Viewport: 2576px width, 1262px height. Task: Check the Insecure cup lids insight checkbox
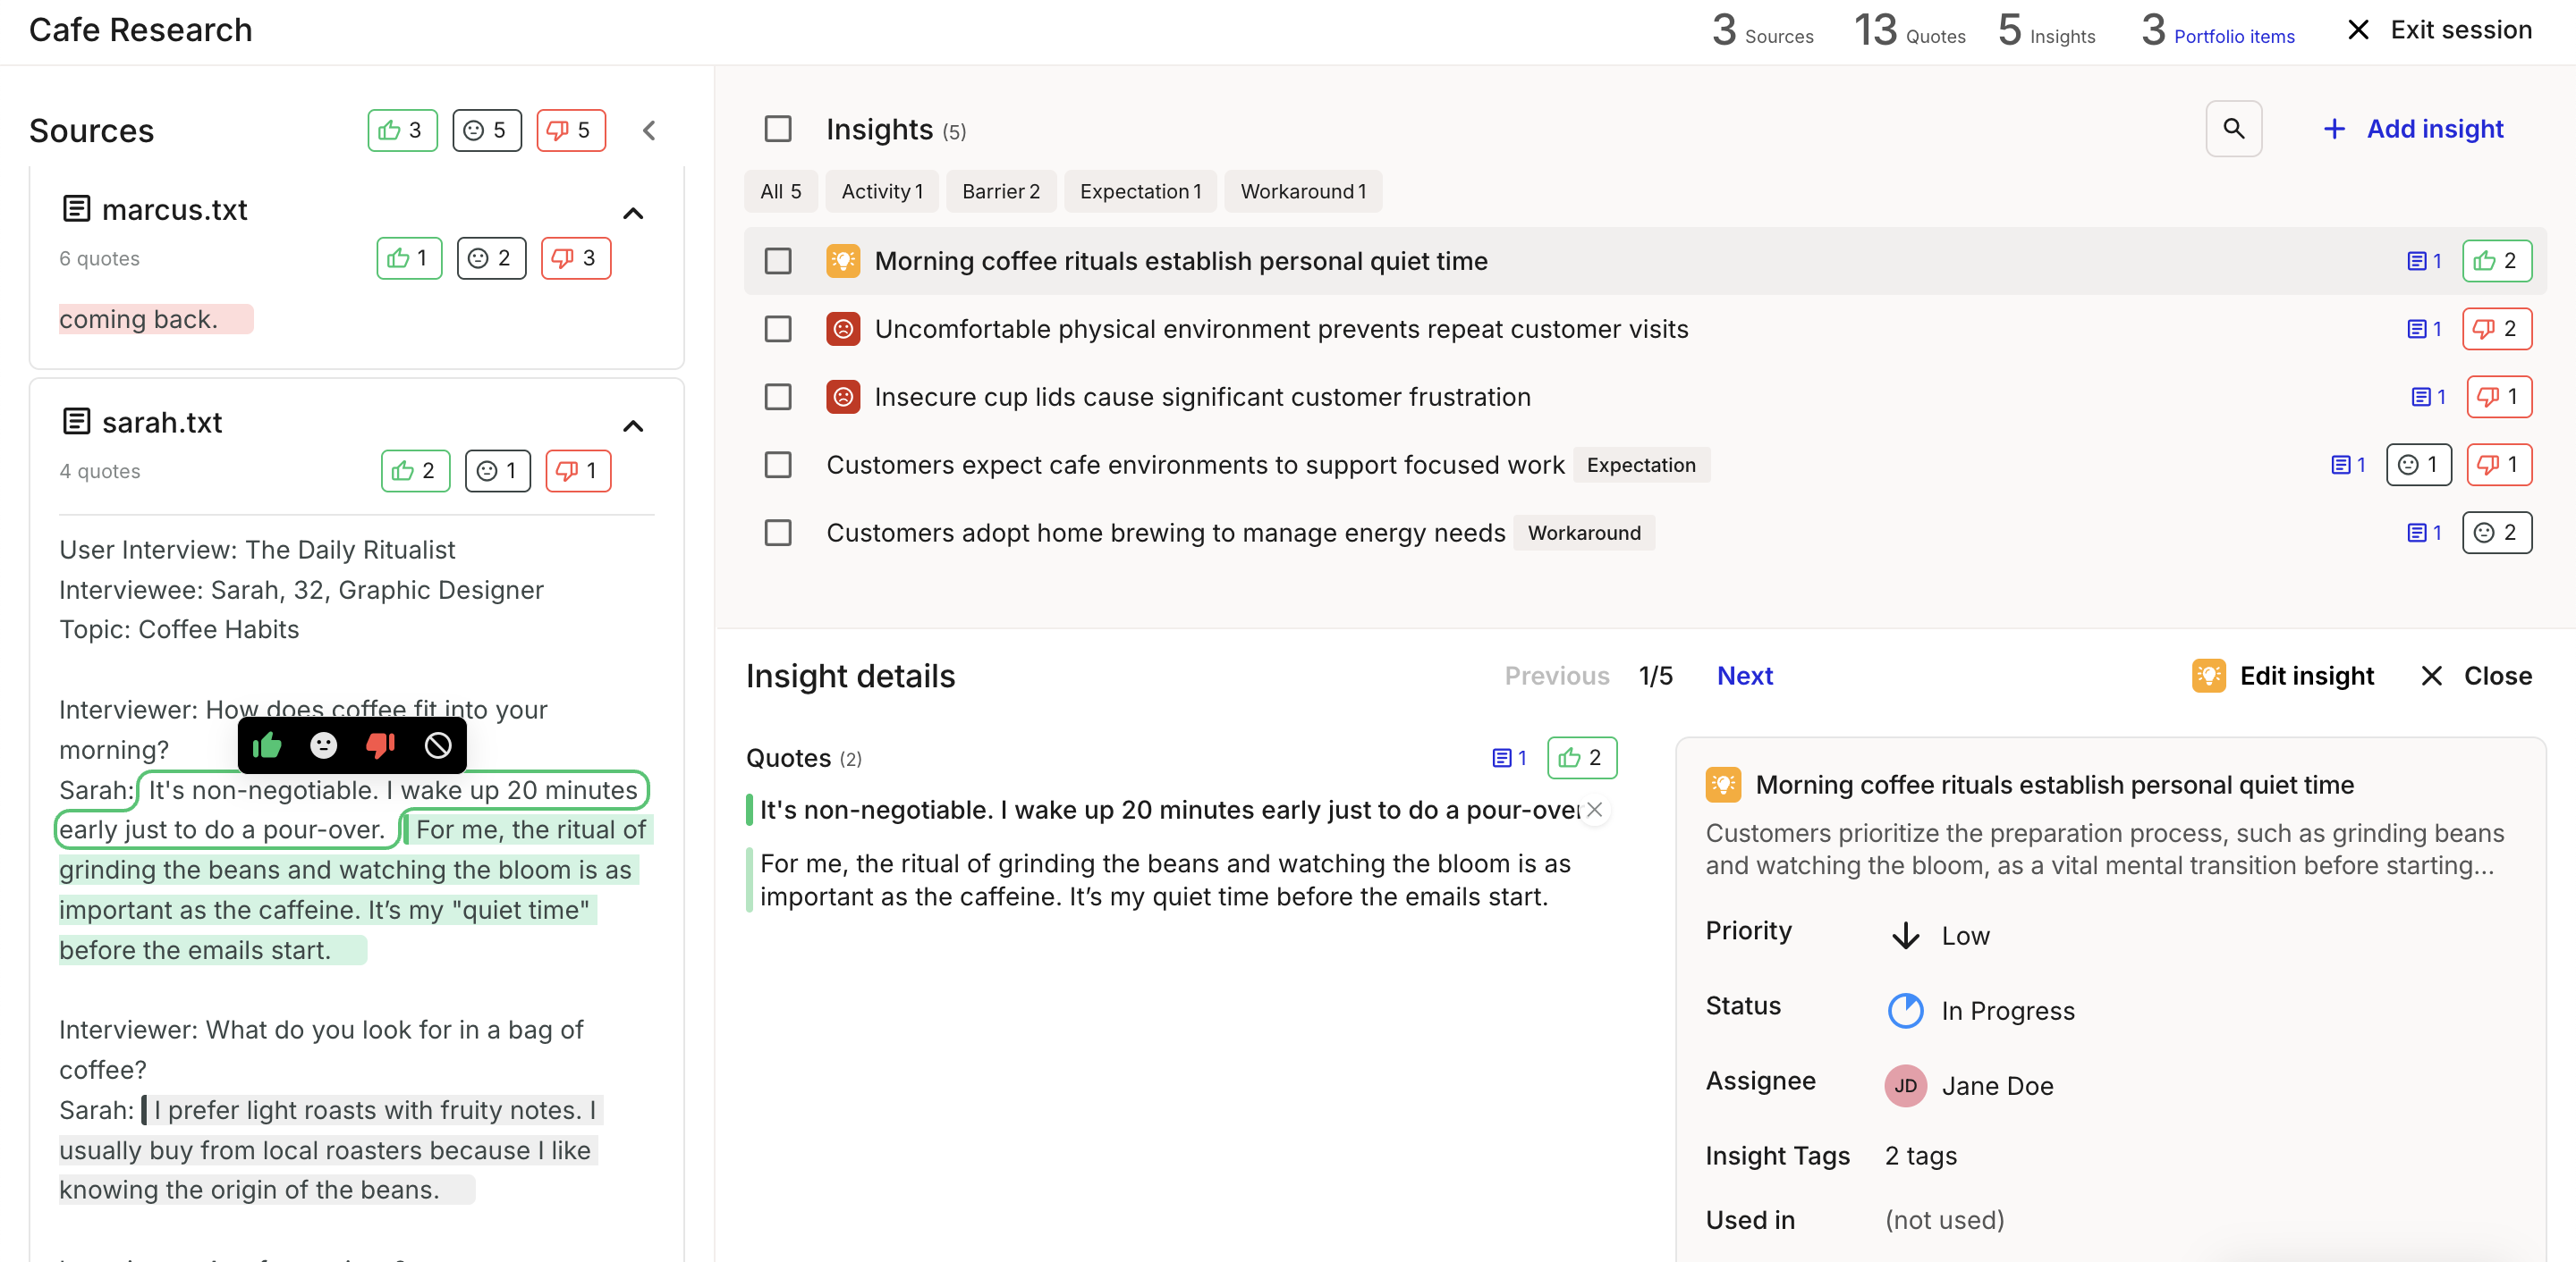coord(778,398)
